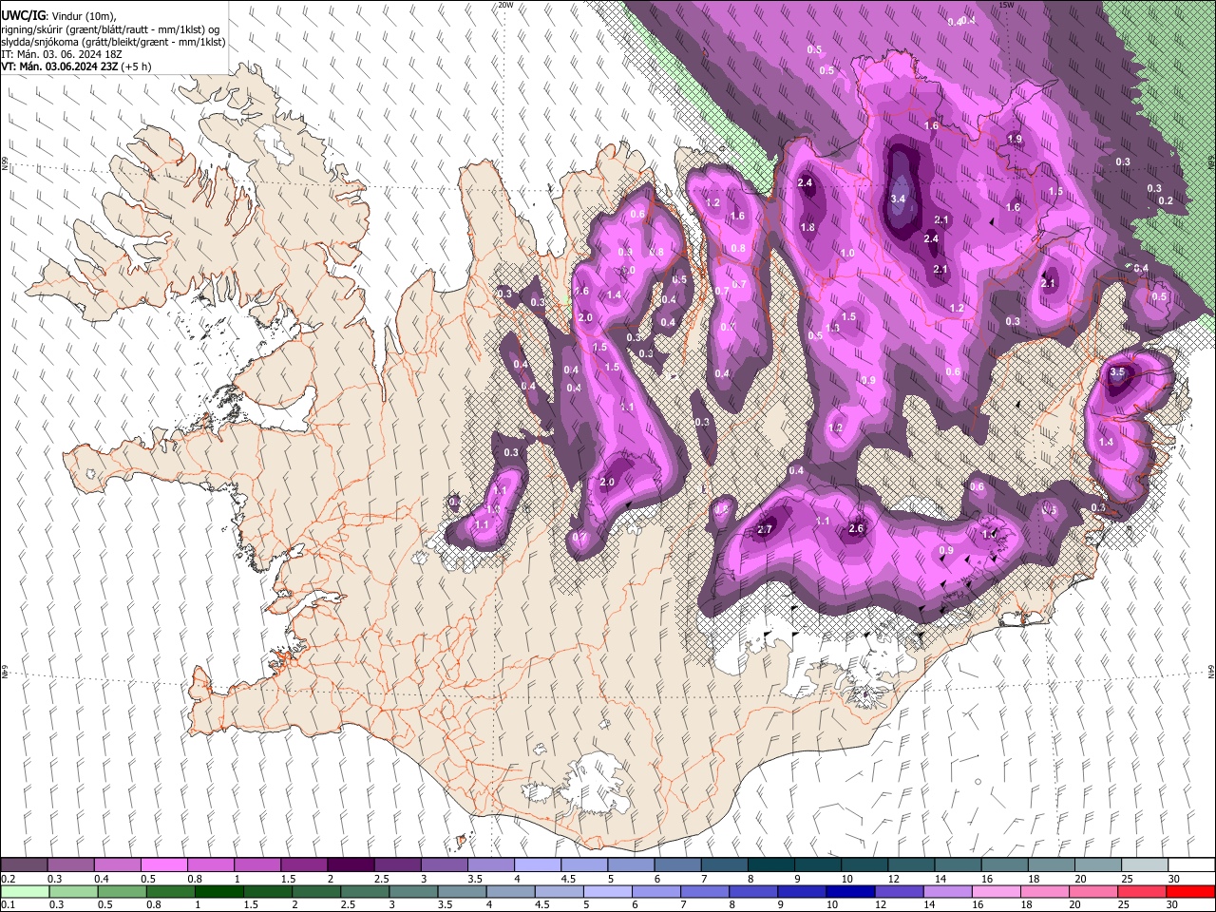Select the pale grey top-row swatch starting at 25

coord(1145,864)
